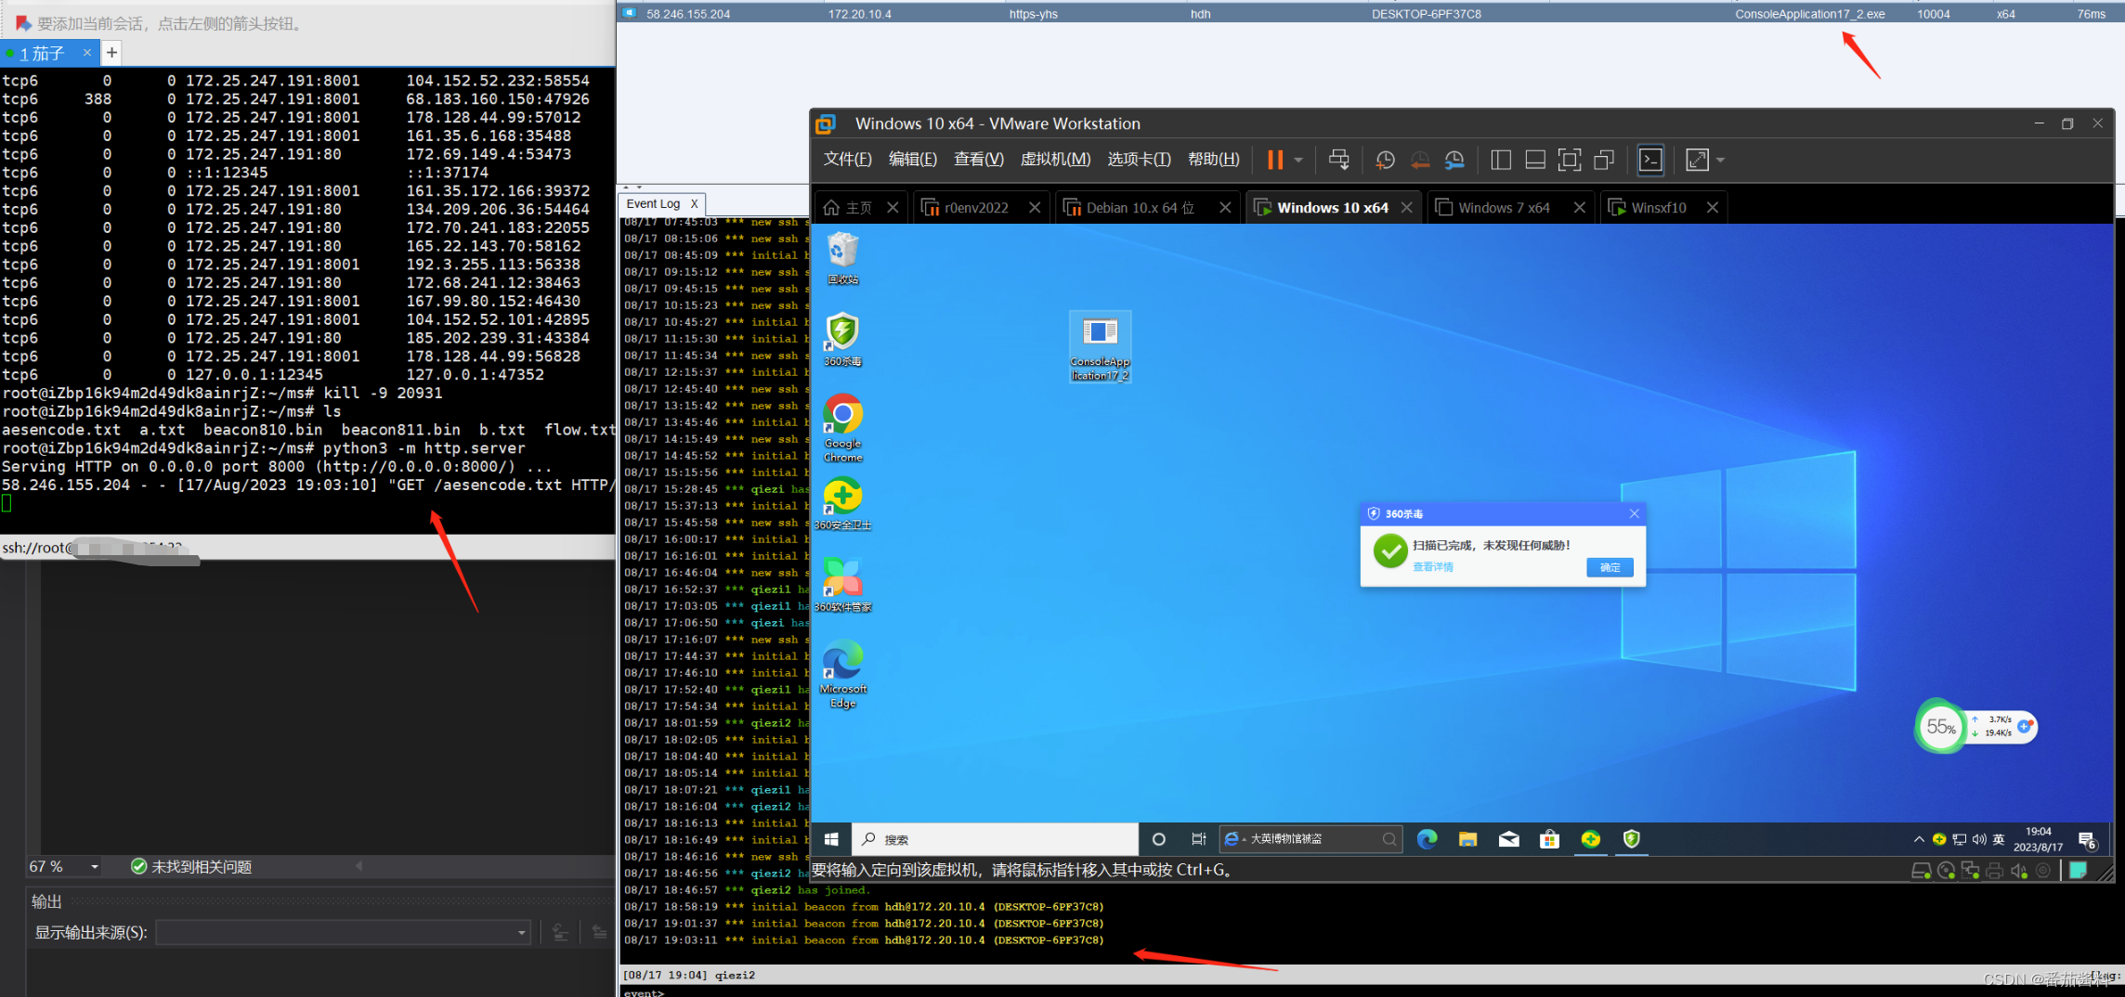The height and width of the screenshot is (997, 2125).
Task: Open Microsoft Store from the VM taskbar
Action: (1549, 839)
